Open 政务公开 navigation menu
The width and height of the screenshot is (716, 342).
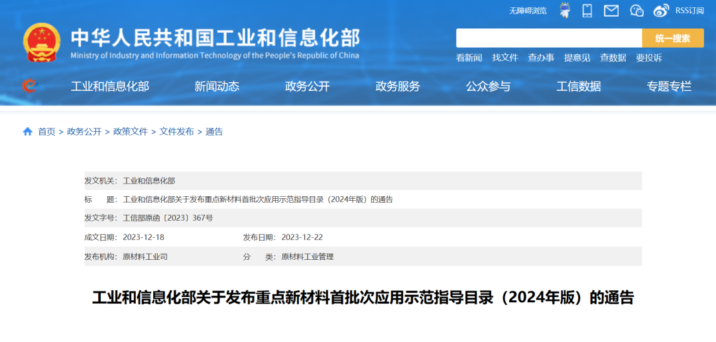pyautogui.click(x=308, y=86)
